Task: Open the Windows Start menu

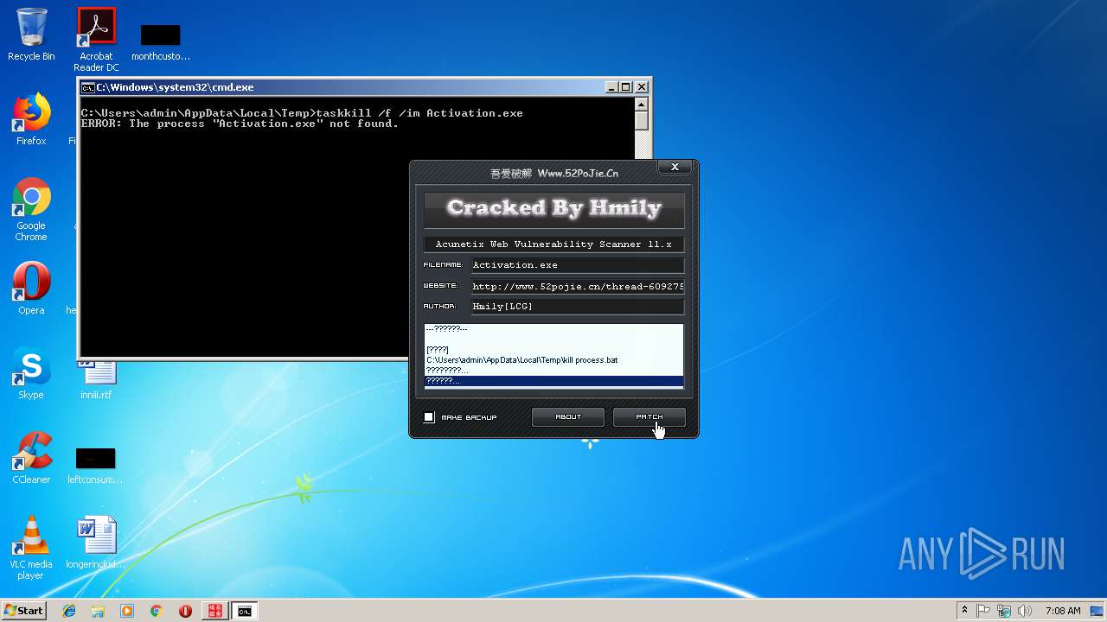Action: 23,611
